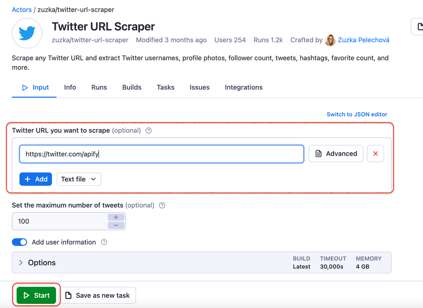Click Zuzka Pelechová's profile photo

click(330, 40)
